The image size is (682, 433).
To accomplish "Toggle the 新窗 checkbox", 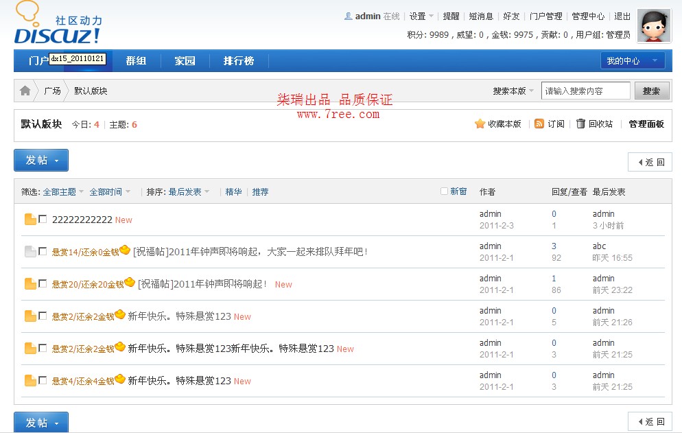I will (x=444, y=191).
